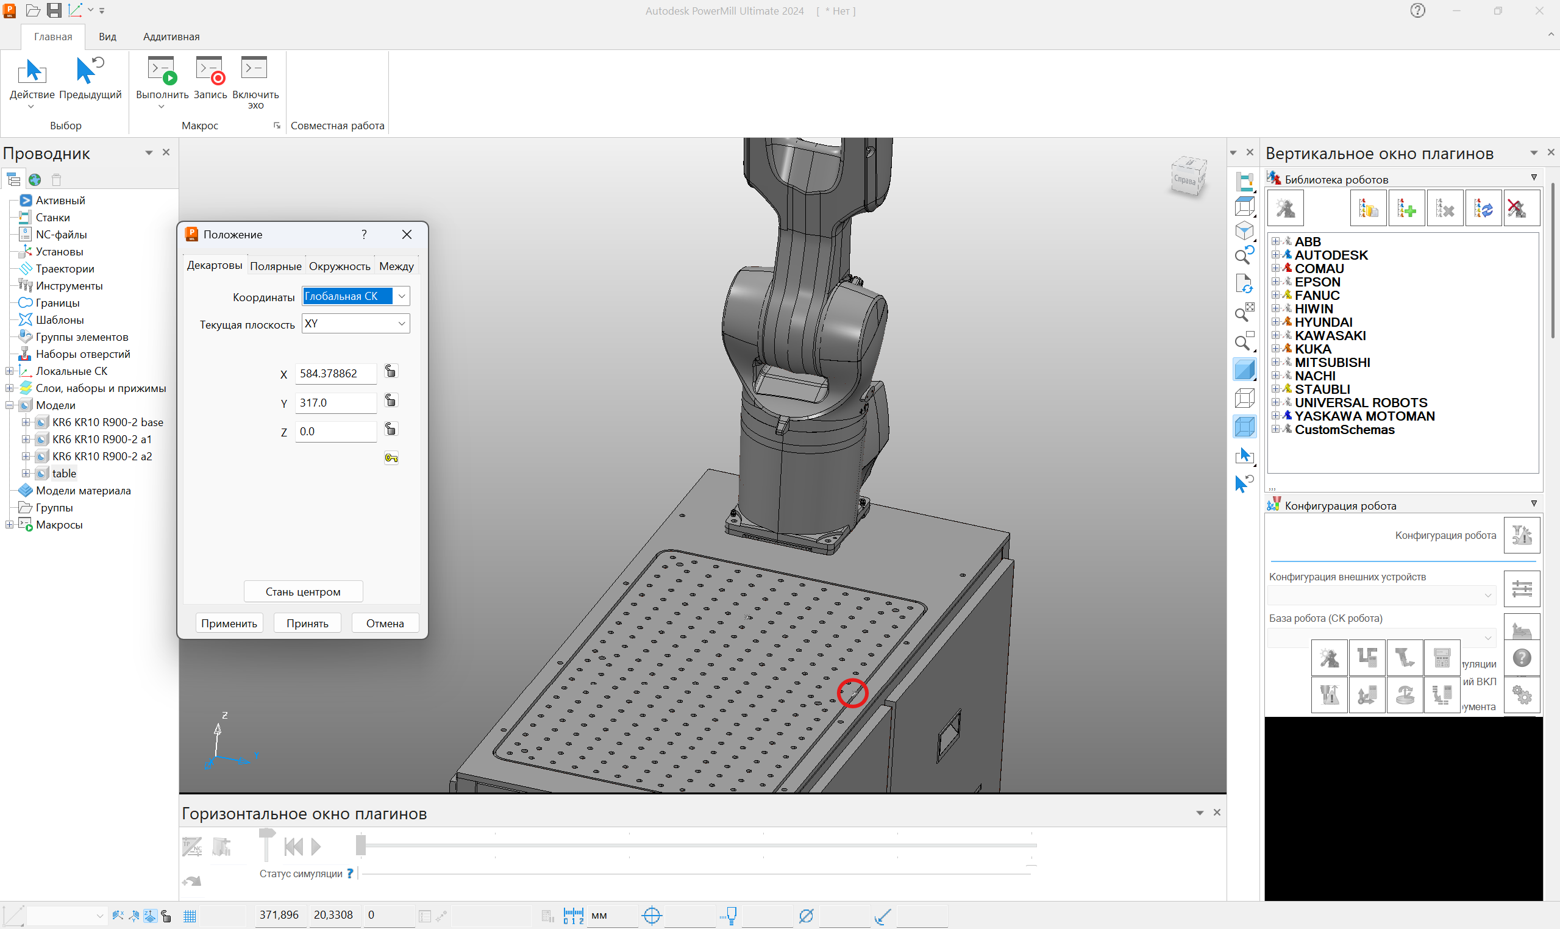Click the add robot icon with green plus
The height and width of the screenshot is (929, 1560).
pyautogui.click(x=1406, y=208)
